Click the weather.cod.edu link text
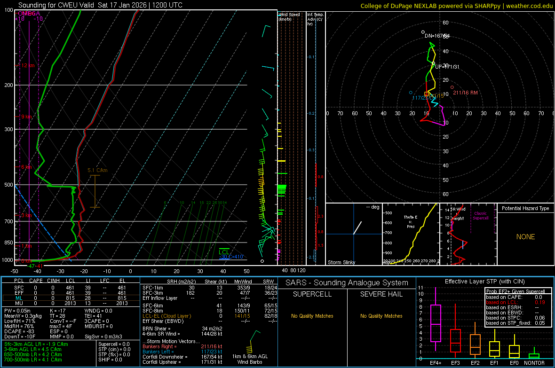 click(x=529, y=6)
